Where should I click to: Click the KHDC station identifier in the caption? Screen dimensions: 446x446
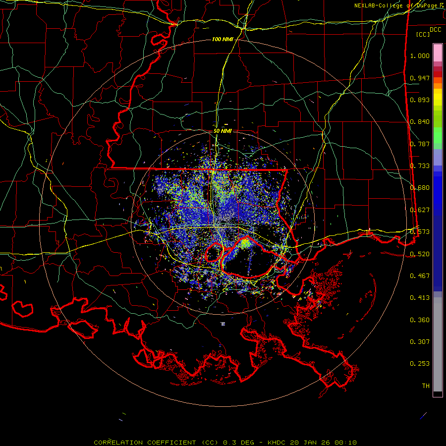pyautogui.click(x=278, y=443)
